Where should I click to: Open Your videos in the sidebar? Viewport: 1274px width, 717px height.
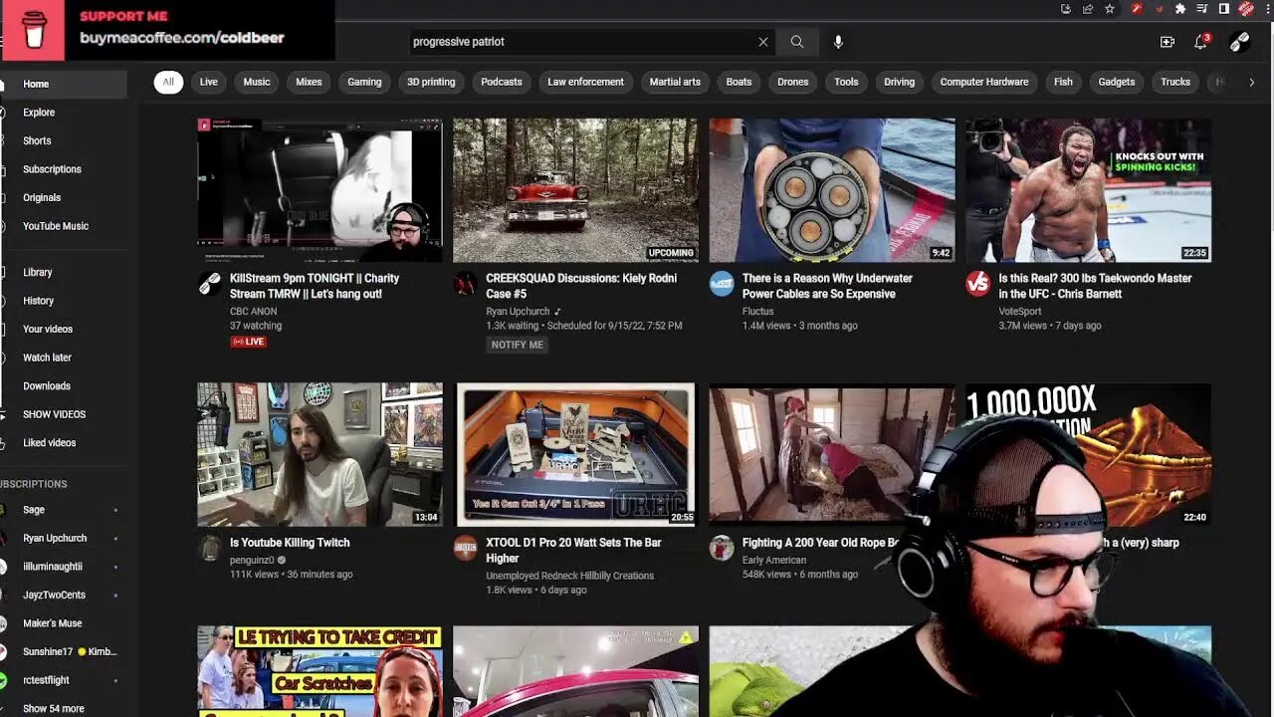[x=63, y=329]
